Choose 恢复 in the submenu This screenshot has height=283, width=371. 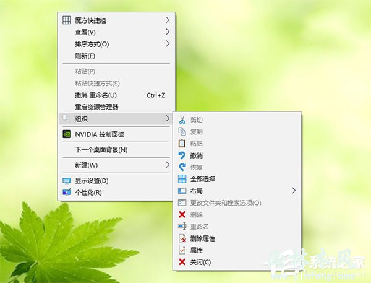[237, 167]
